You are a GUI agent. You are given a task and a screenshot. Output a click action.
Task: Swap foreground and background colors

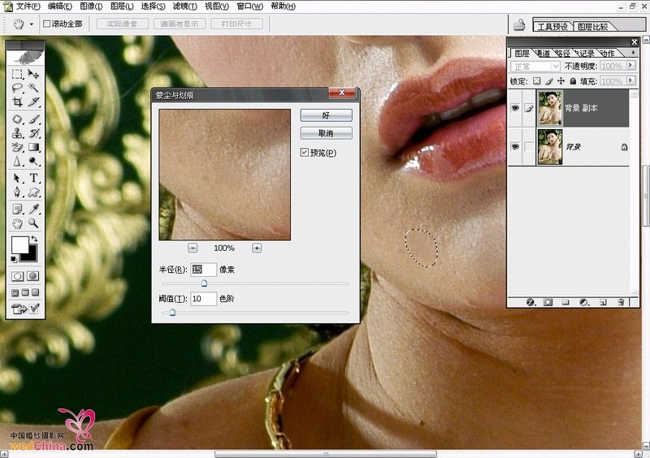pyautogui.click(x=34, y=239)
